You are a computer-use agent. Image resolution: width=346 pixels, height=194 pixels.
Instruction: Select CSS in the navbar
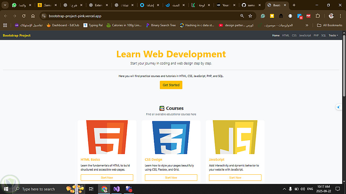(x=294, y=36)
